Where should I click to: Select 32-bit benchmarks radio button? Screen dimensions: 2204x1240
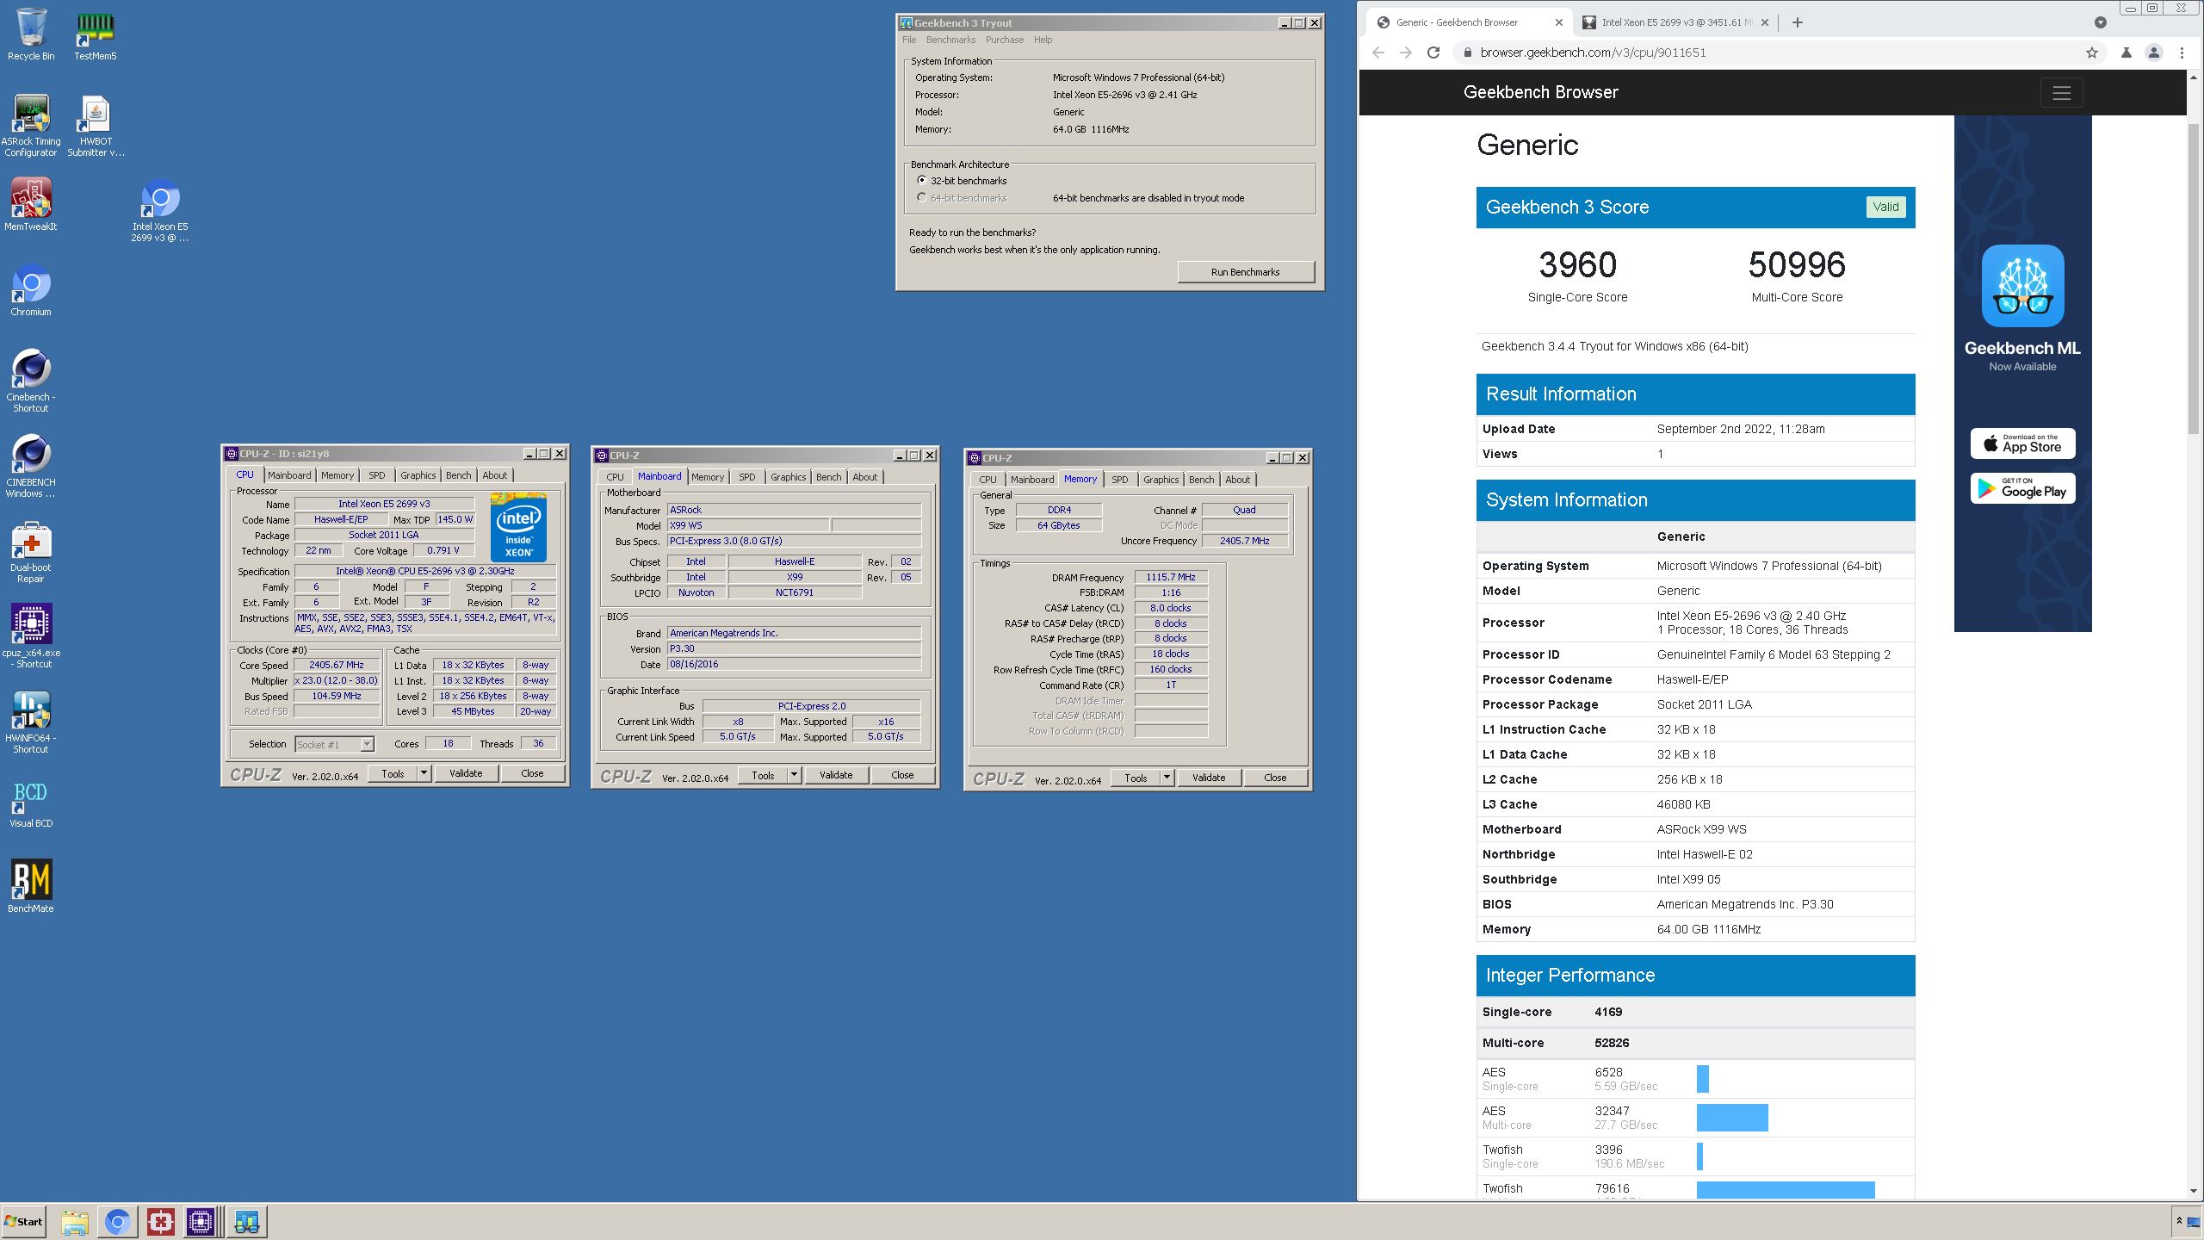[x=922, y=181]
